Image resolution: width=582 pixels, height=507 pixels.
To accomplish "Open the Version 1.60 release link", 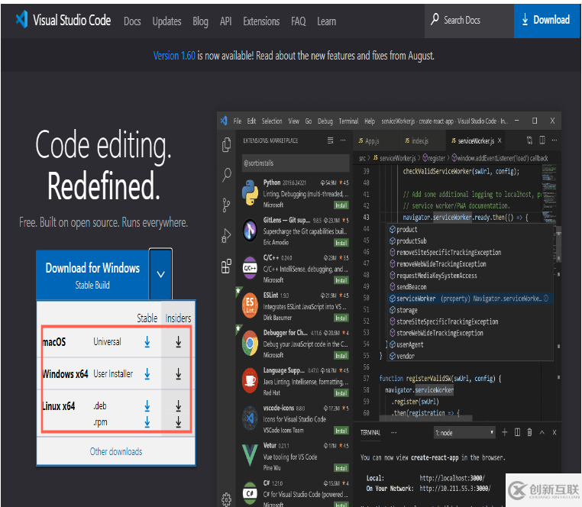I will coord(174,56).
